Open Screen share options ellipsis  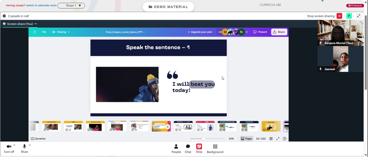(35, 24)
